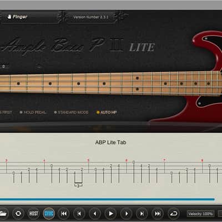This screenshot has width=222, height=222.
Task: Jump to measure 6 marker in tab
Action: tap(127, 160)
